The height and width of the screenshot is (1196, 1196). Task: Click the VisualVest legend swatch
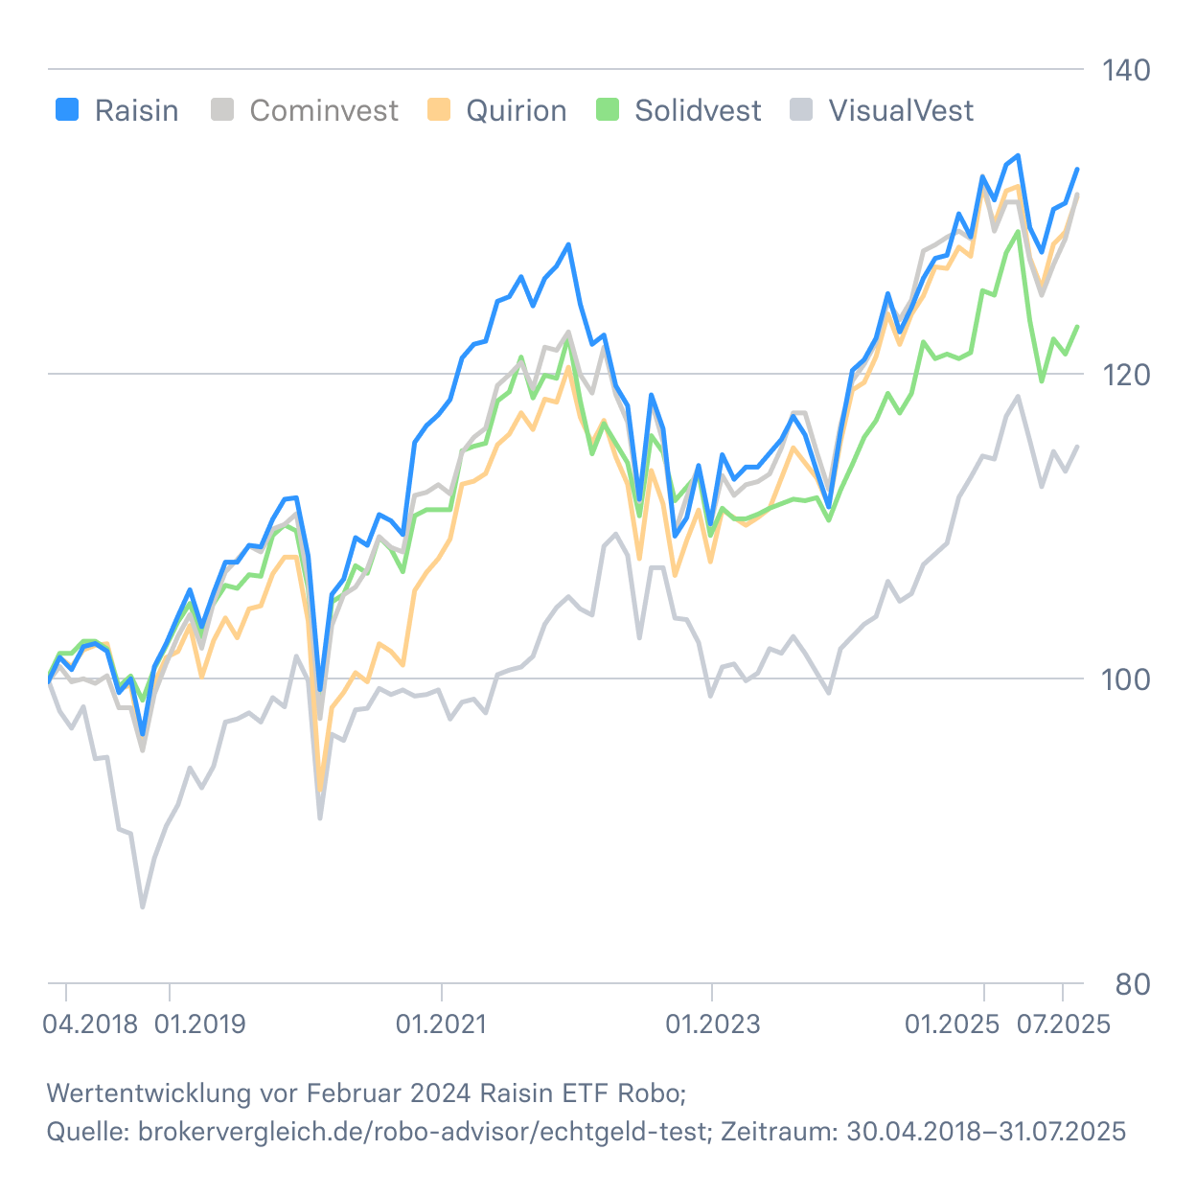(x=801, y=110)
